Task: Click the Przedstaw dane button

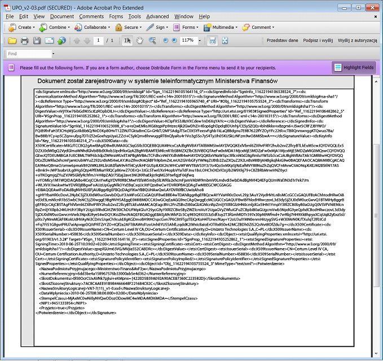Action: click(x=282, y=40)
